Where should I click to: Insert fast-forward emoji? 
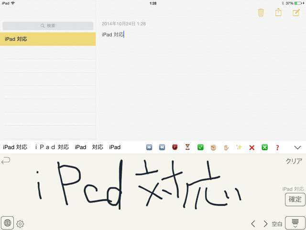click(149, 147)
